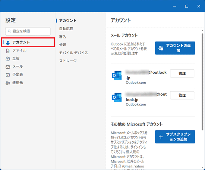Click the scroll-up arrow at the pane top
205x170 pixels.
click(x=202, y=30)
